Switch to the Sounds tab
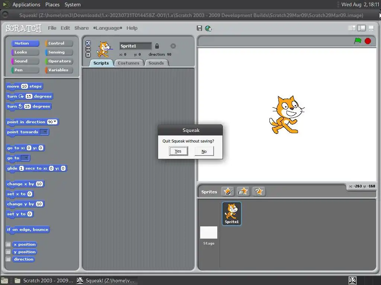Viewport: 381px width, 285px height. [x=156, y=63]
